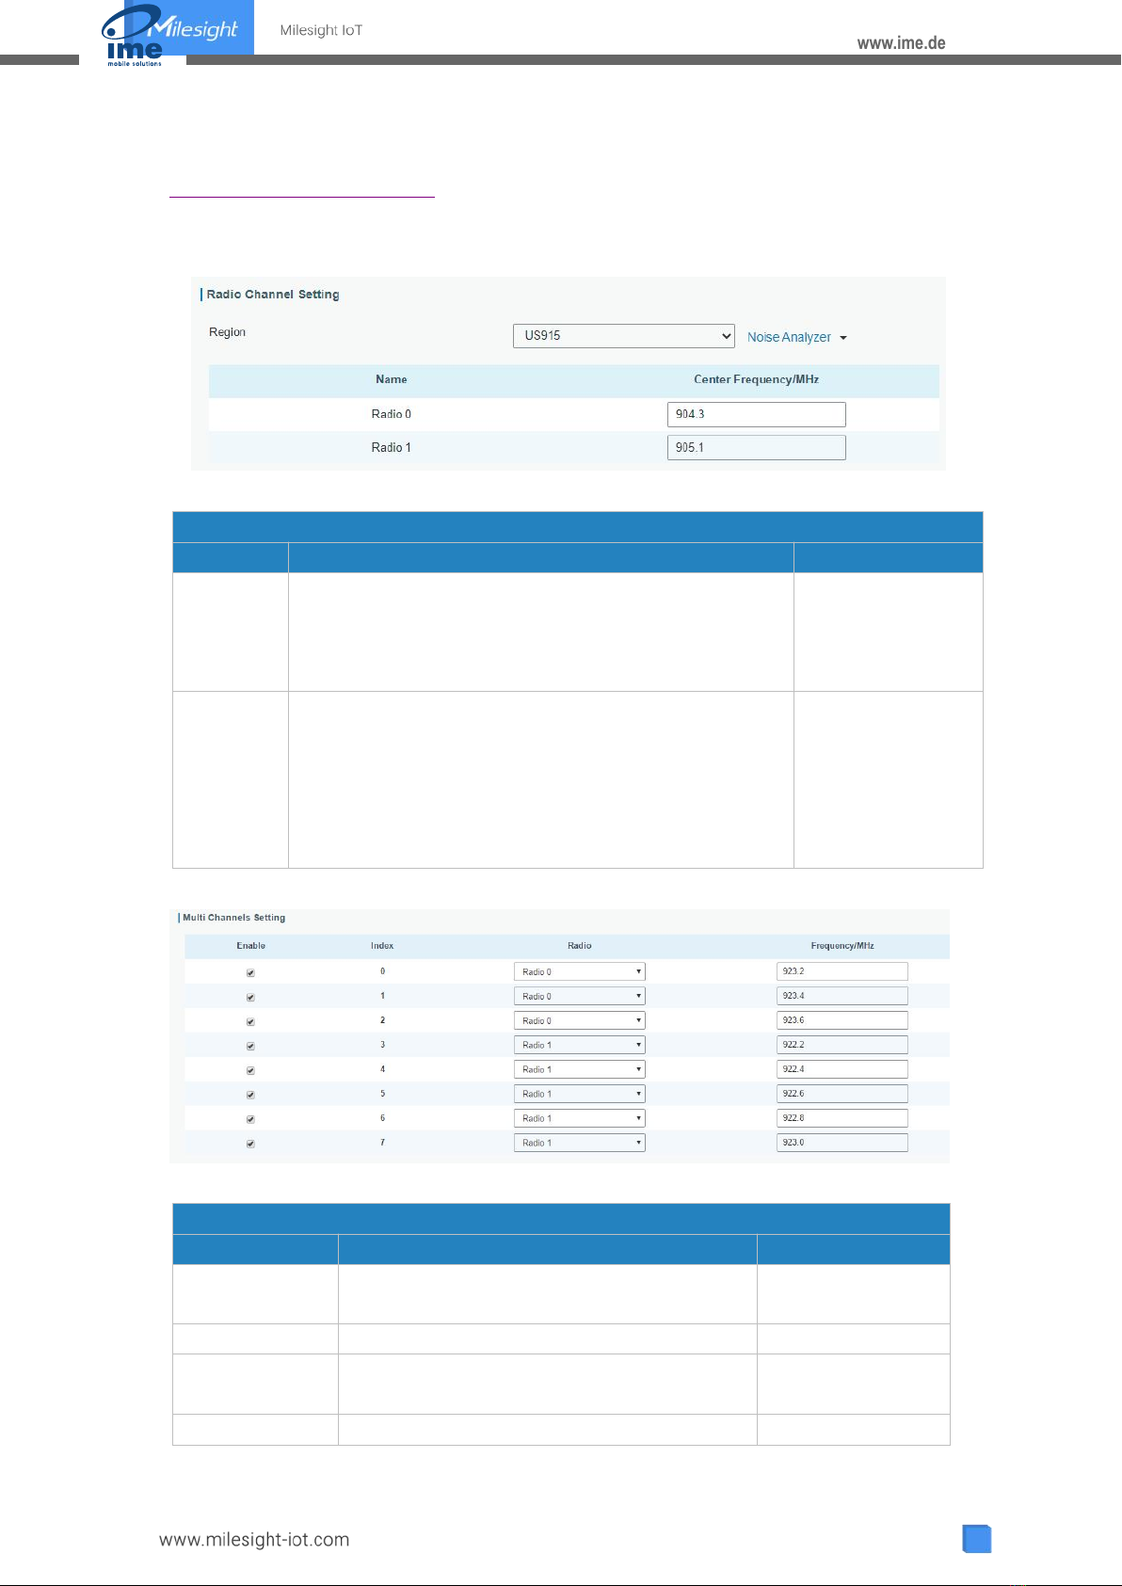Click the Radio 0 name cell
The height and width of the screenshot is (1586, 1122).
392,414
